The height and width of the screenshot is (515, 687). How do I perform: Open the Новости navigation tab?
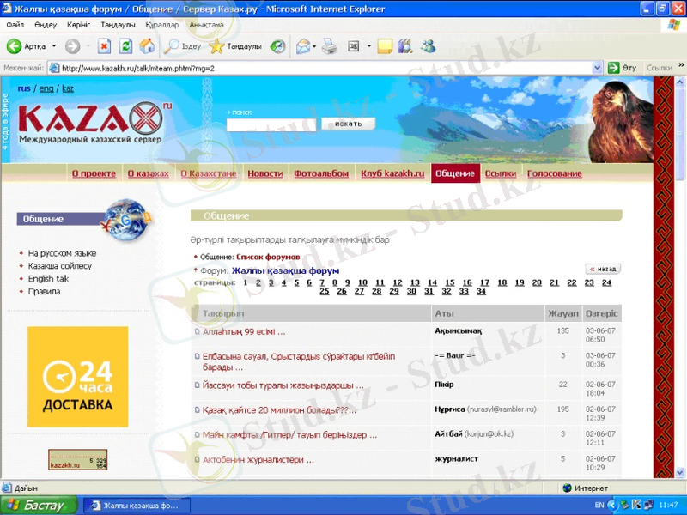(x=265, y=173)
